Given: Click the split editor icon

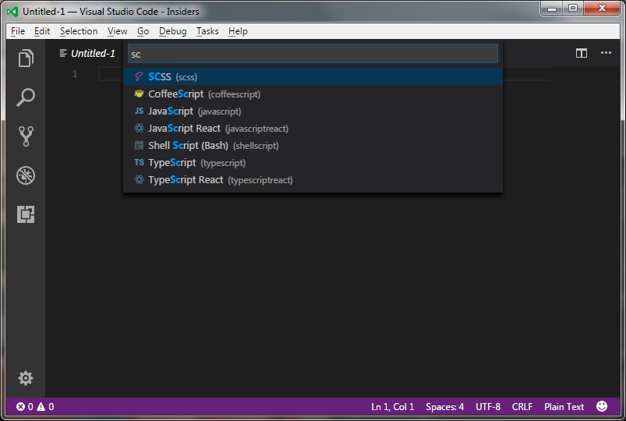Looking at the screenshot, I should coord(582,53).
